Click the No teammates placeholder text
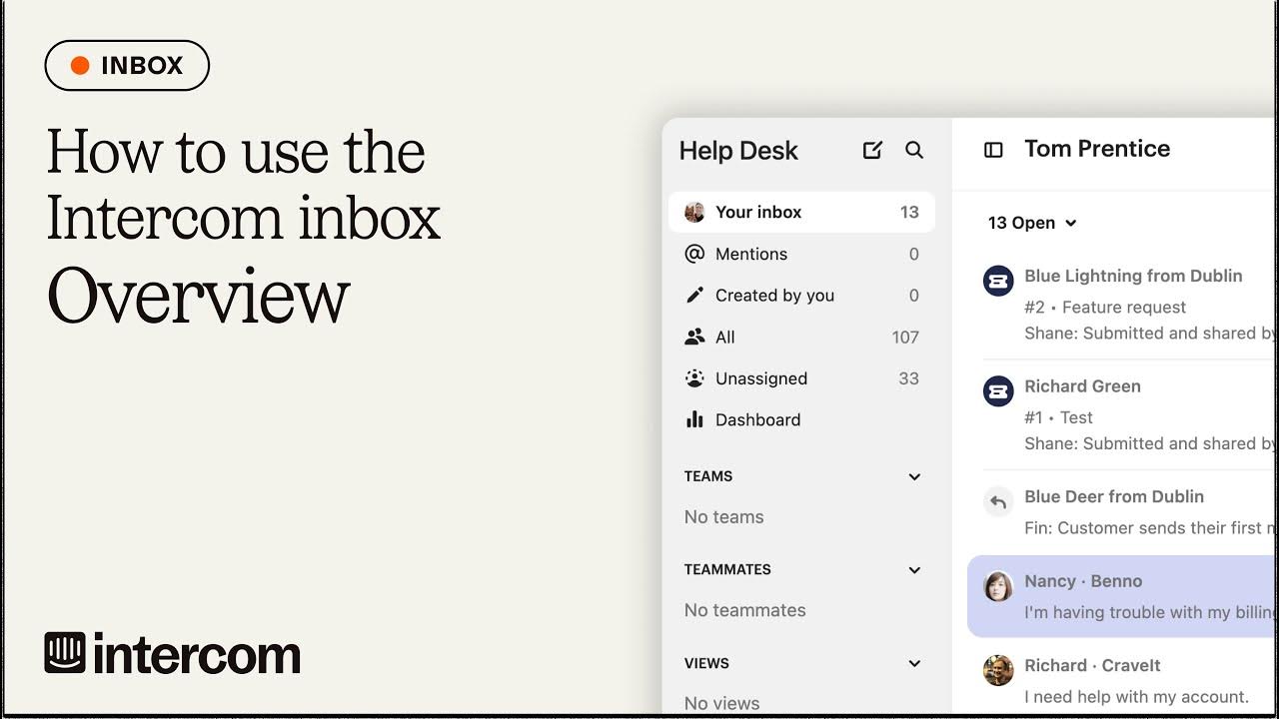1279x719 pixels. point(744,610)
